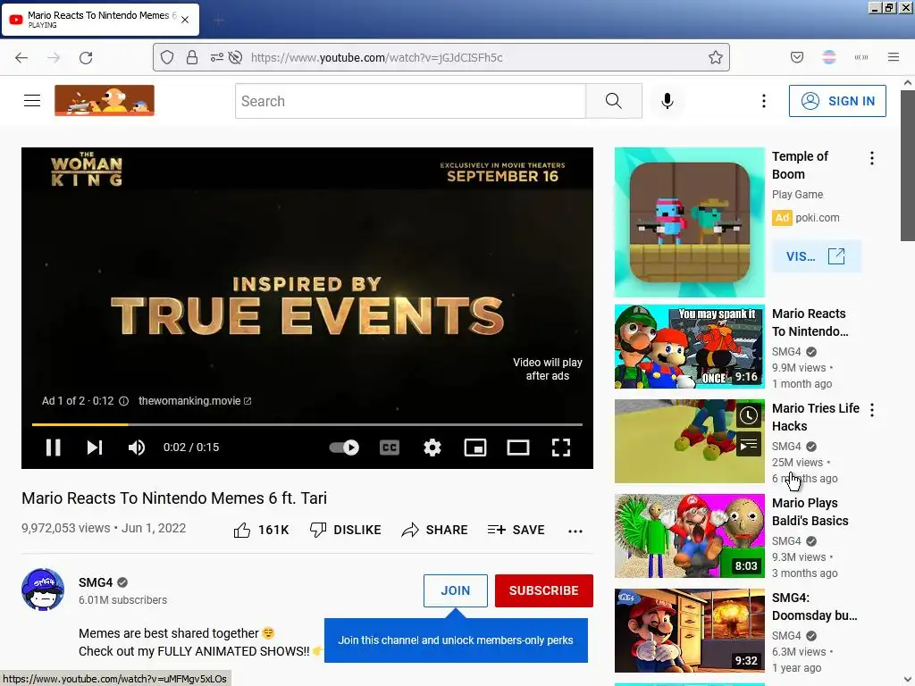The image size is (915, 686).
Task: Click the video progress bar
Action: [x=307, y=424]
